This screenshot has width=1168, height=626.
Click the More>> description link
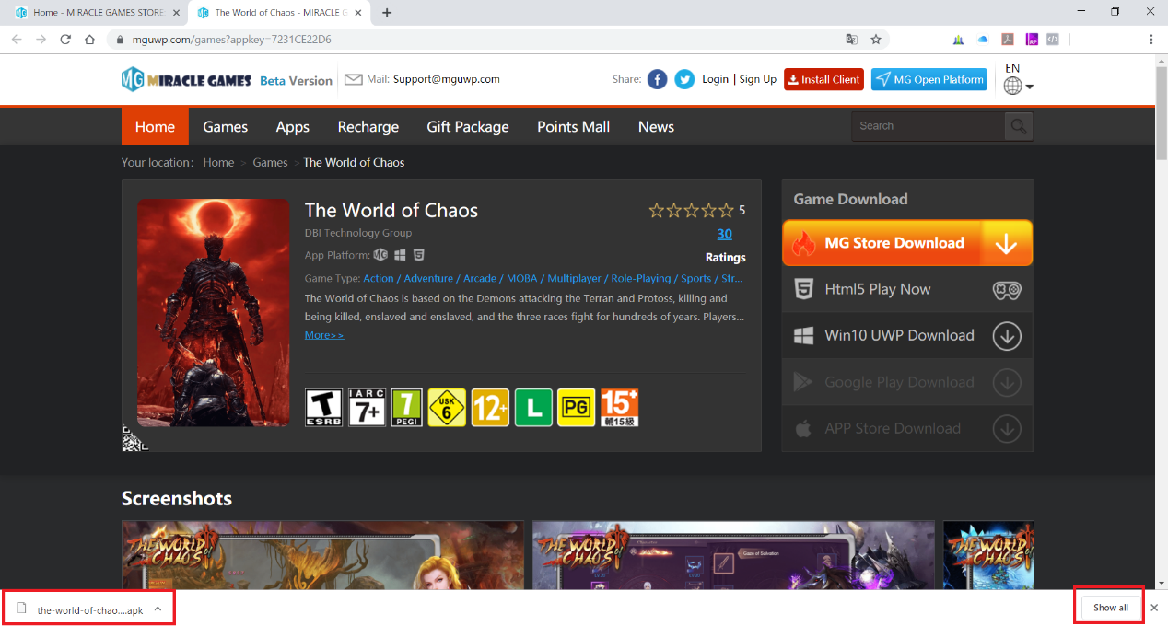[324, 335]
